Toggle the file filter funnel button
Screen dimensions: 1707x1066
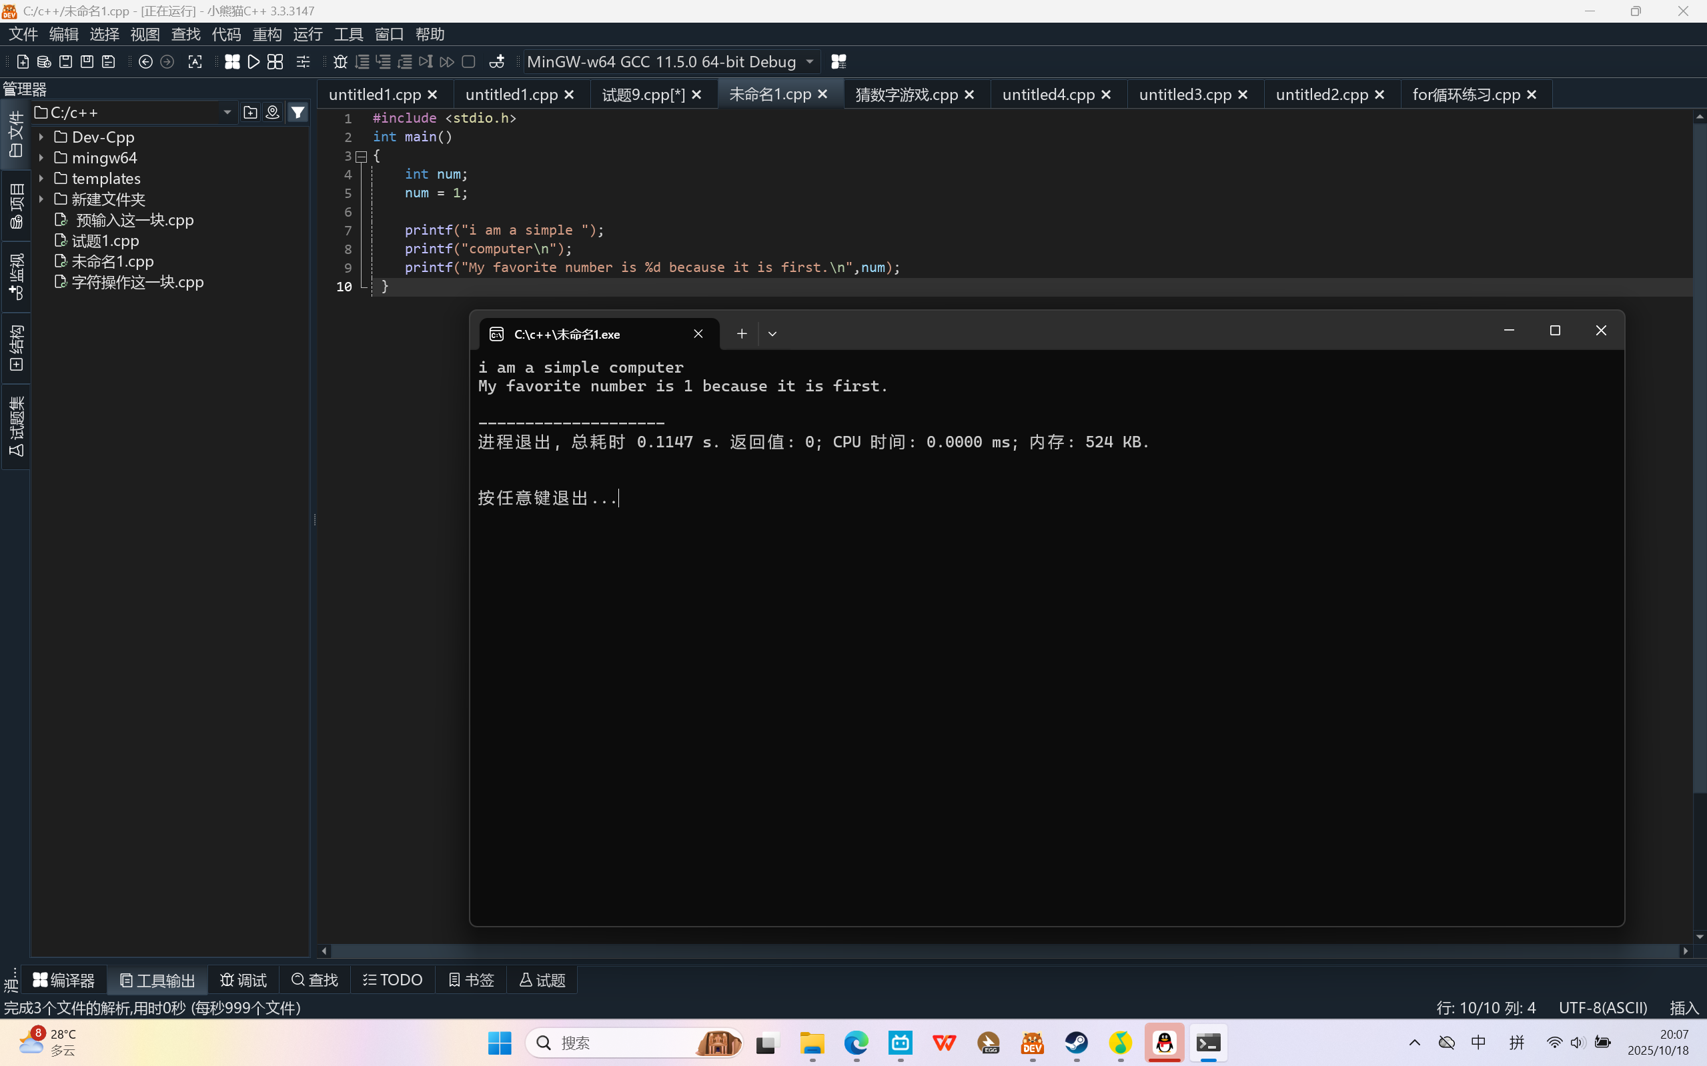tap(298, 112)
